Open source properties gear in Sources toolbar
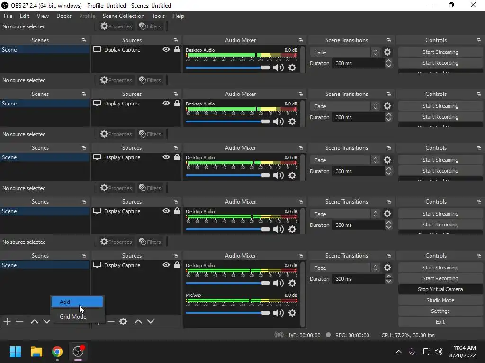This screenshot has width=485, height=363. [x=123, y=321]
